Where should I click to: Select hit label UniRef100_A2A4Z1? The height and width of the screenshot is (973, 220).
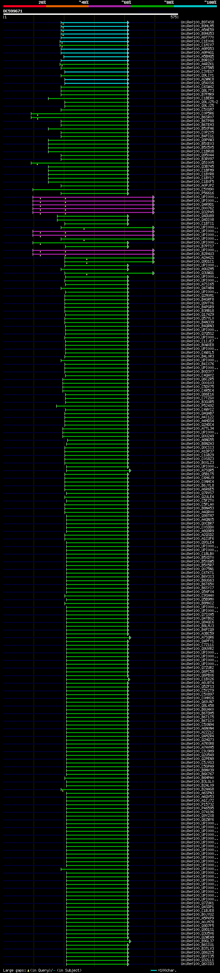pos(197,257)
